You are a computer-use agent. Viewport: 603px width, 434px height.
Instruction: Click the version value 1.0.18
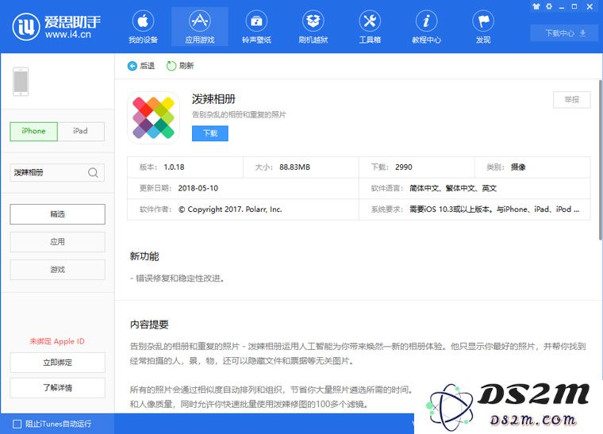point(174,167)
